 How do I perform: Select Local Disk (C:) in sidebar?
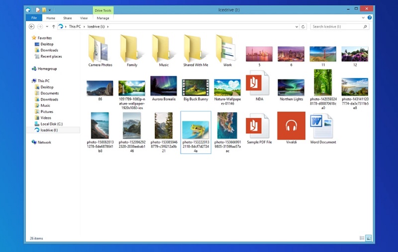(51, 124)
